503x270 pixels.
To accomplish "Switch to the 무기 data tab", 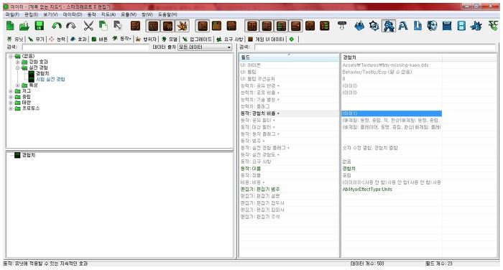I will tap(36, 39).
